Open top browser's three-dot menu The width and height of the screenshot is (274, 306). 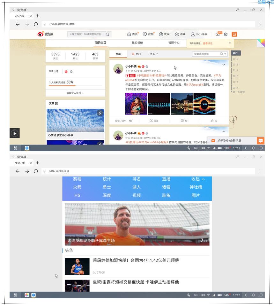click(260, 24)
